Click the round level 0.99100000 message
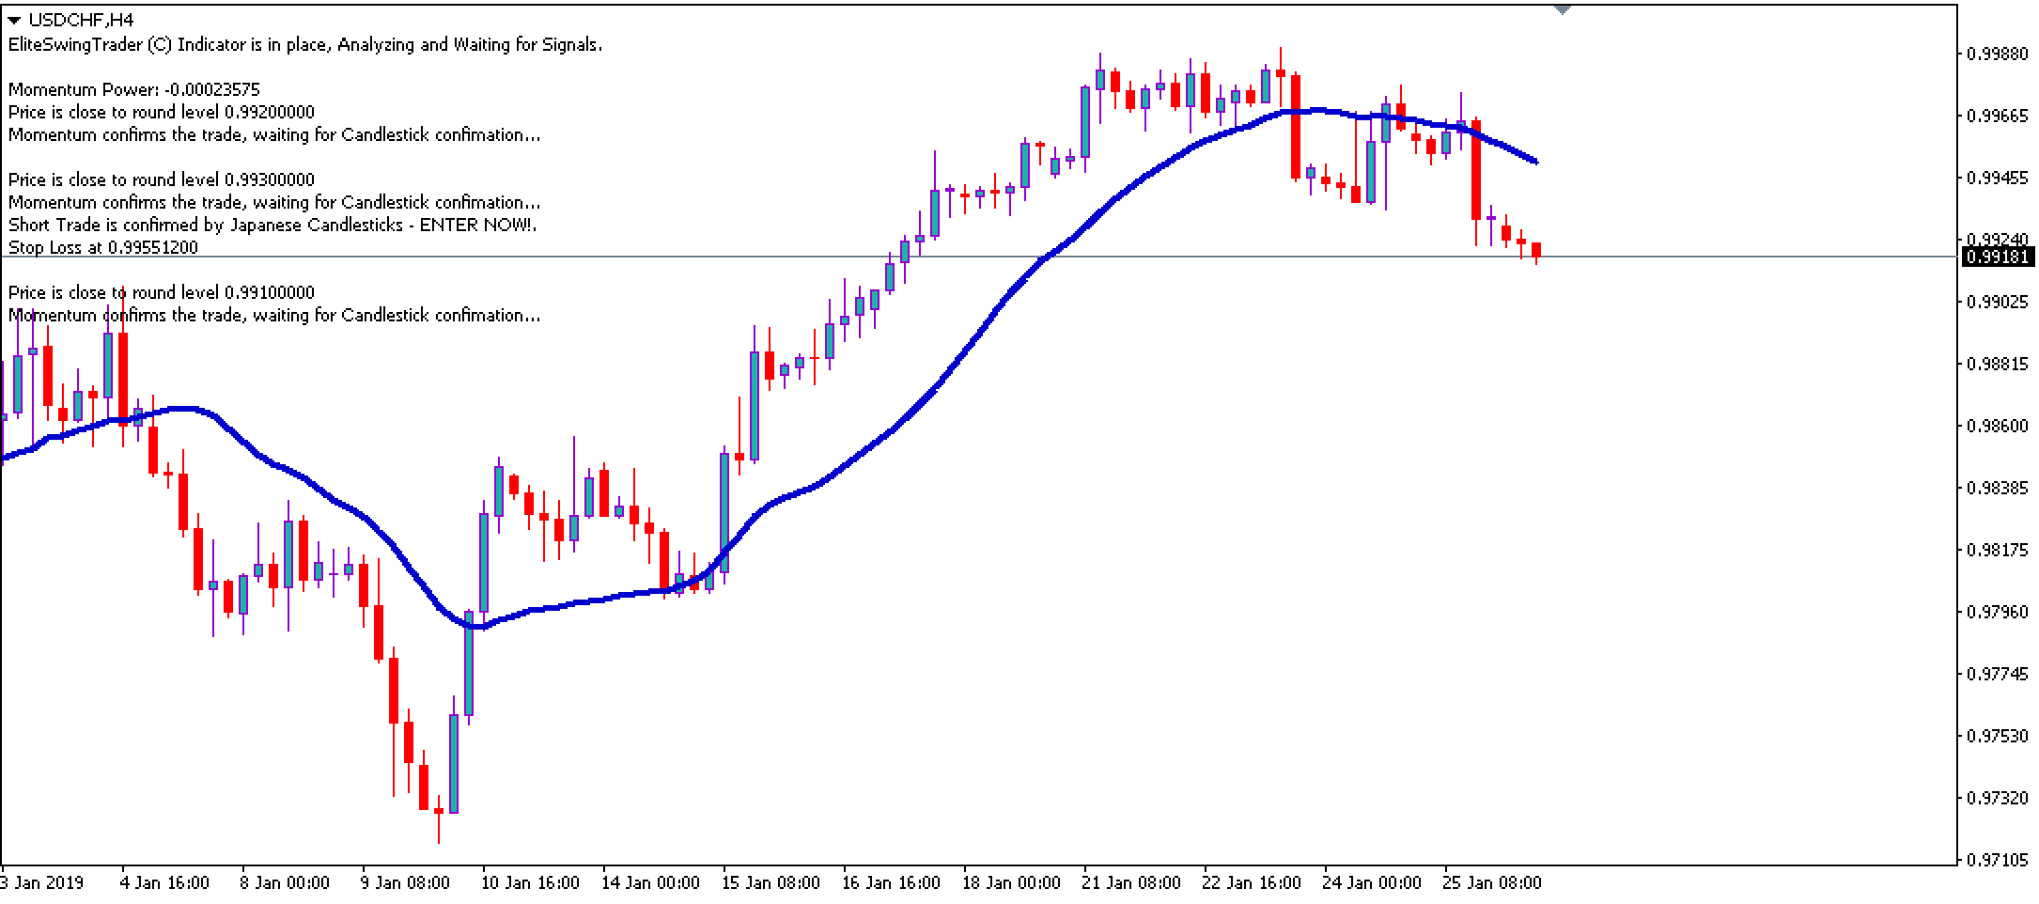Screen dimensions: 2039x904 162,293
